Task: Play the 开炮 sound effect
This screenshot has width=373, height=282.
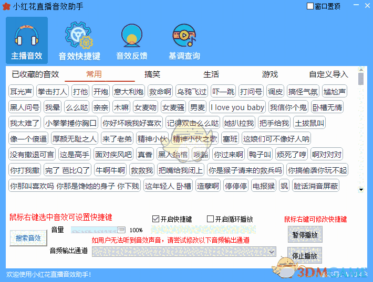Action: (101, 91)
